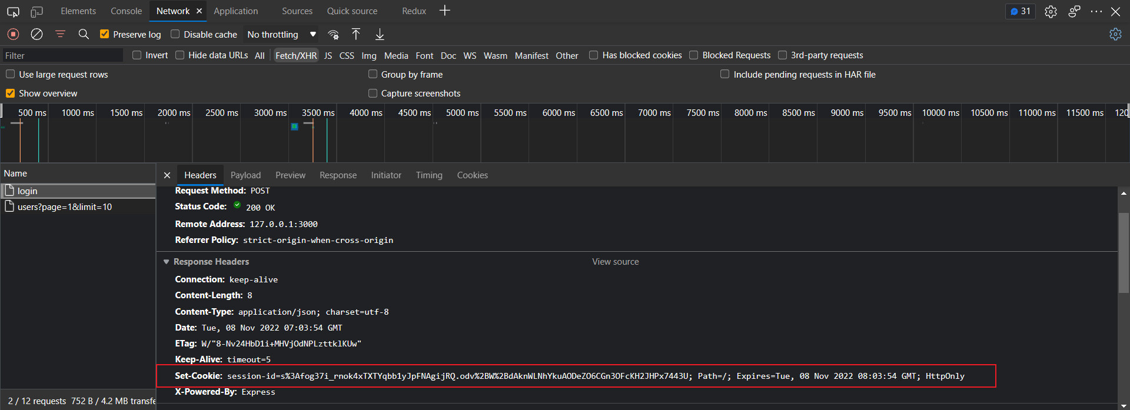Screen dimensions: 1130x410
Task: Open the Initiator tab
Action: tap(386, 175)
